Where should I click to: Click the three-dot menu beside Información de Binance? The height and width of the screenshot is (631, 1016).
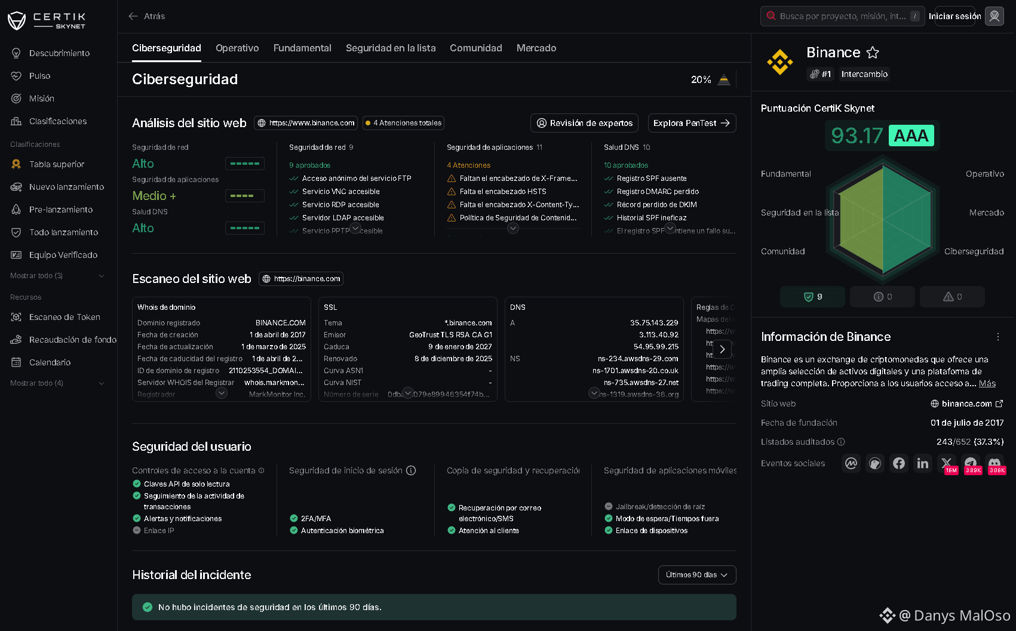point(998,337)
